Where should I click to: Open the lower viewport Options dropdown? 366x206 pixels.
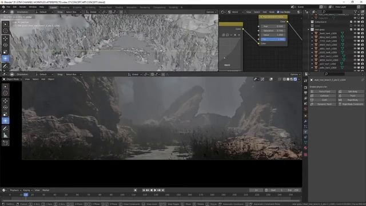click(x=295, y=74)
